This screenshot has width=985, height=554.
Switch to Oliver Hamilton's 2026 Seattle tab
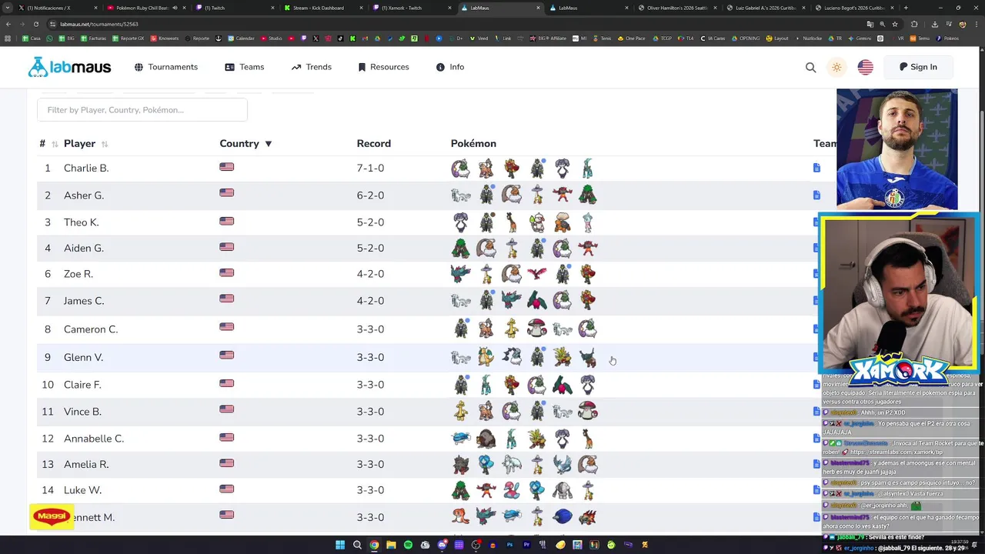[x=677, y=8]
